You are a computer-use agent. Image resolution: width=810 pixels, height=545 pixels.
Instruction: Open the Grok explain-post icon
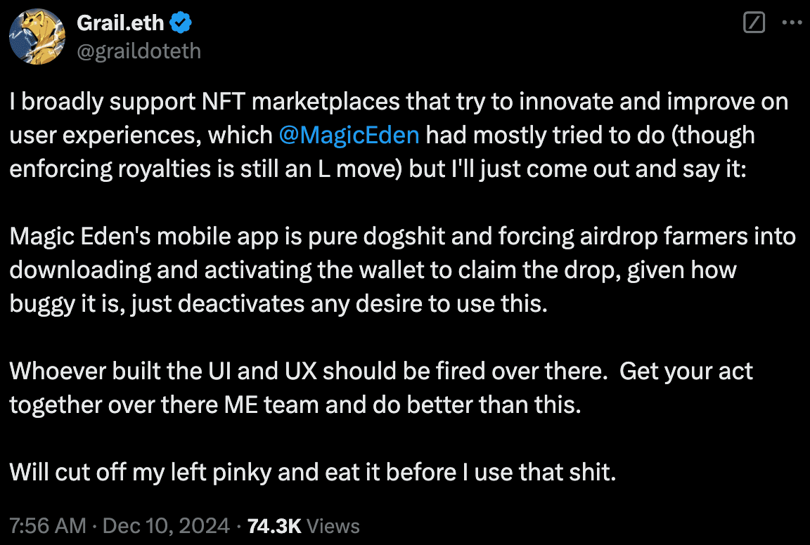(x=754, y=22)
